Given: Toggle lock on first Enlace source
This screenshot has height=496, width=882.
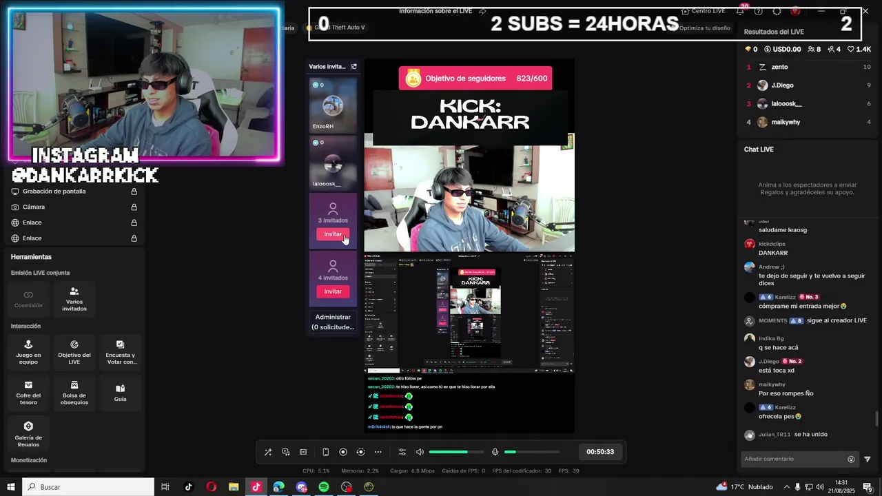Looking at the screenshot, I should tap(134, 223).
